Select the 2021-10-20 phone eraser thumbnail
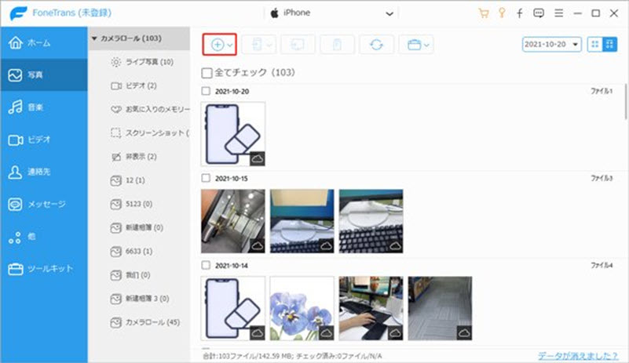Image resolution: width=629 pixels, height=363 pixels. point(233,134)
